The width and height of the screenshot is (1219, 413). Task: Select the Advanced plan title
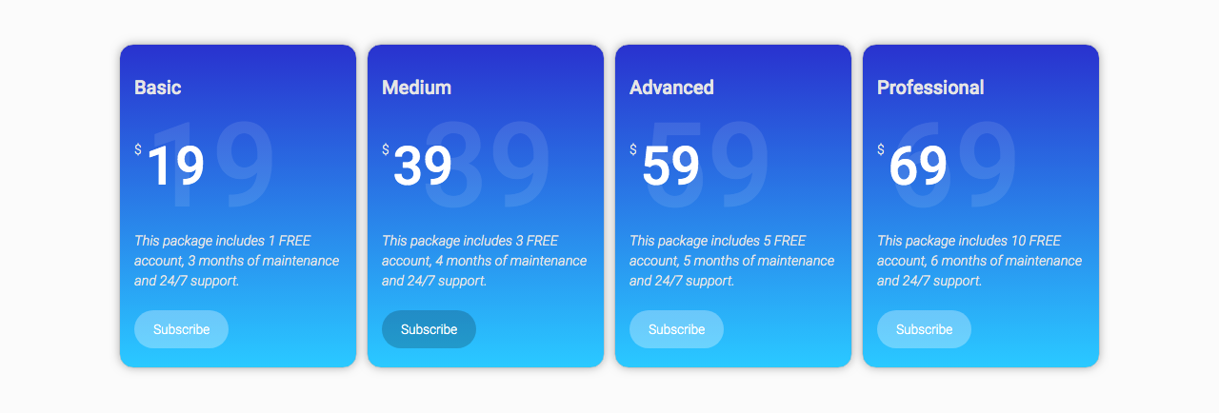tap(671, 88)
